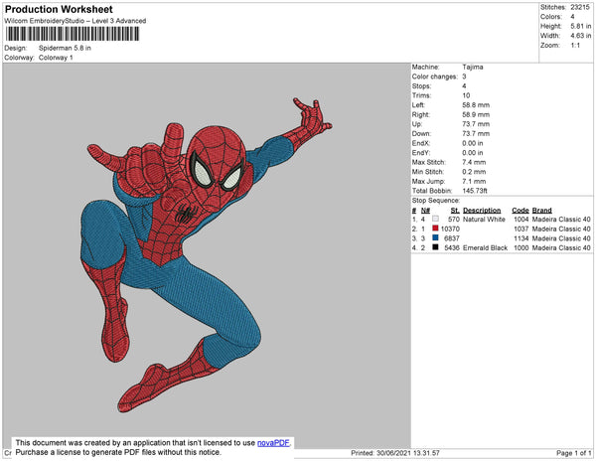Select the red thread swatch, code 1037
Image resolution: width=596 pixels, height=461 pixels.
(435, 229)
